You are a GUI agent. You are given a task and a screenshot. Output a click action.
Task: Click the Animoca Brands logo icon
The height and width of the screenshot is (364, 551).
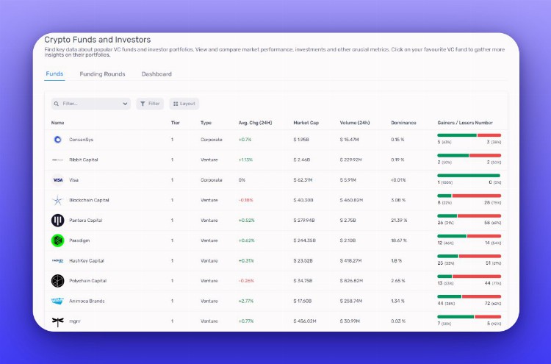tap(57, 301)
